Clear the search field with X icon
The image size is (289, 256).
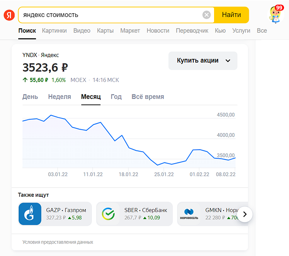207,15
